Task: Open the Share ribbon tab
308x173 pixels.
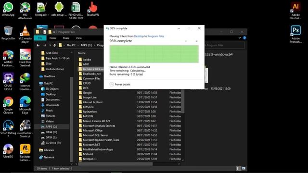Action: pyautogui.click(x=66, y=38)
